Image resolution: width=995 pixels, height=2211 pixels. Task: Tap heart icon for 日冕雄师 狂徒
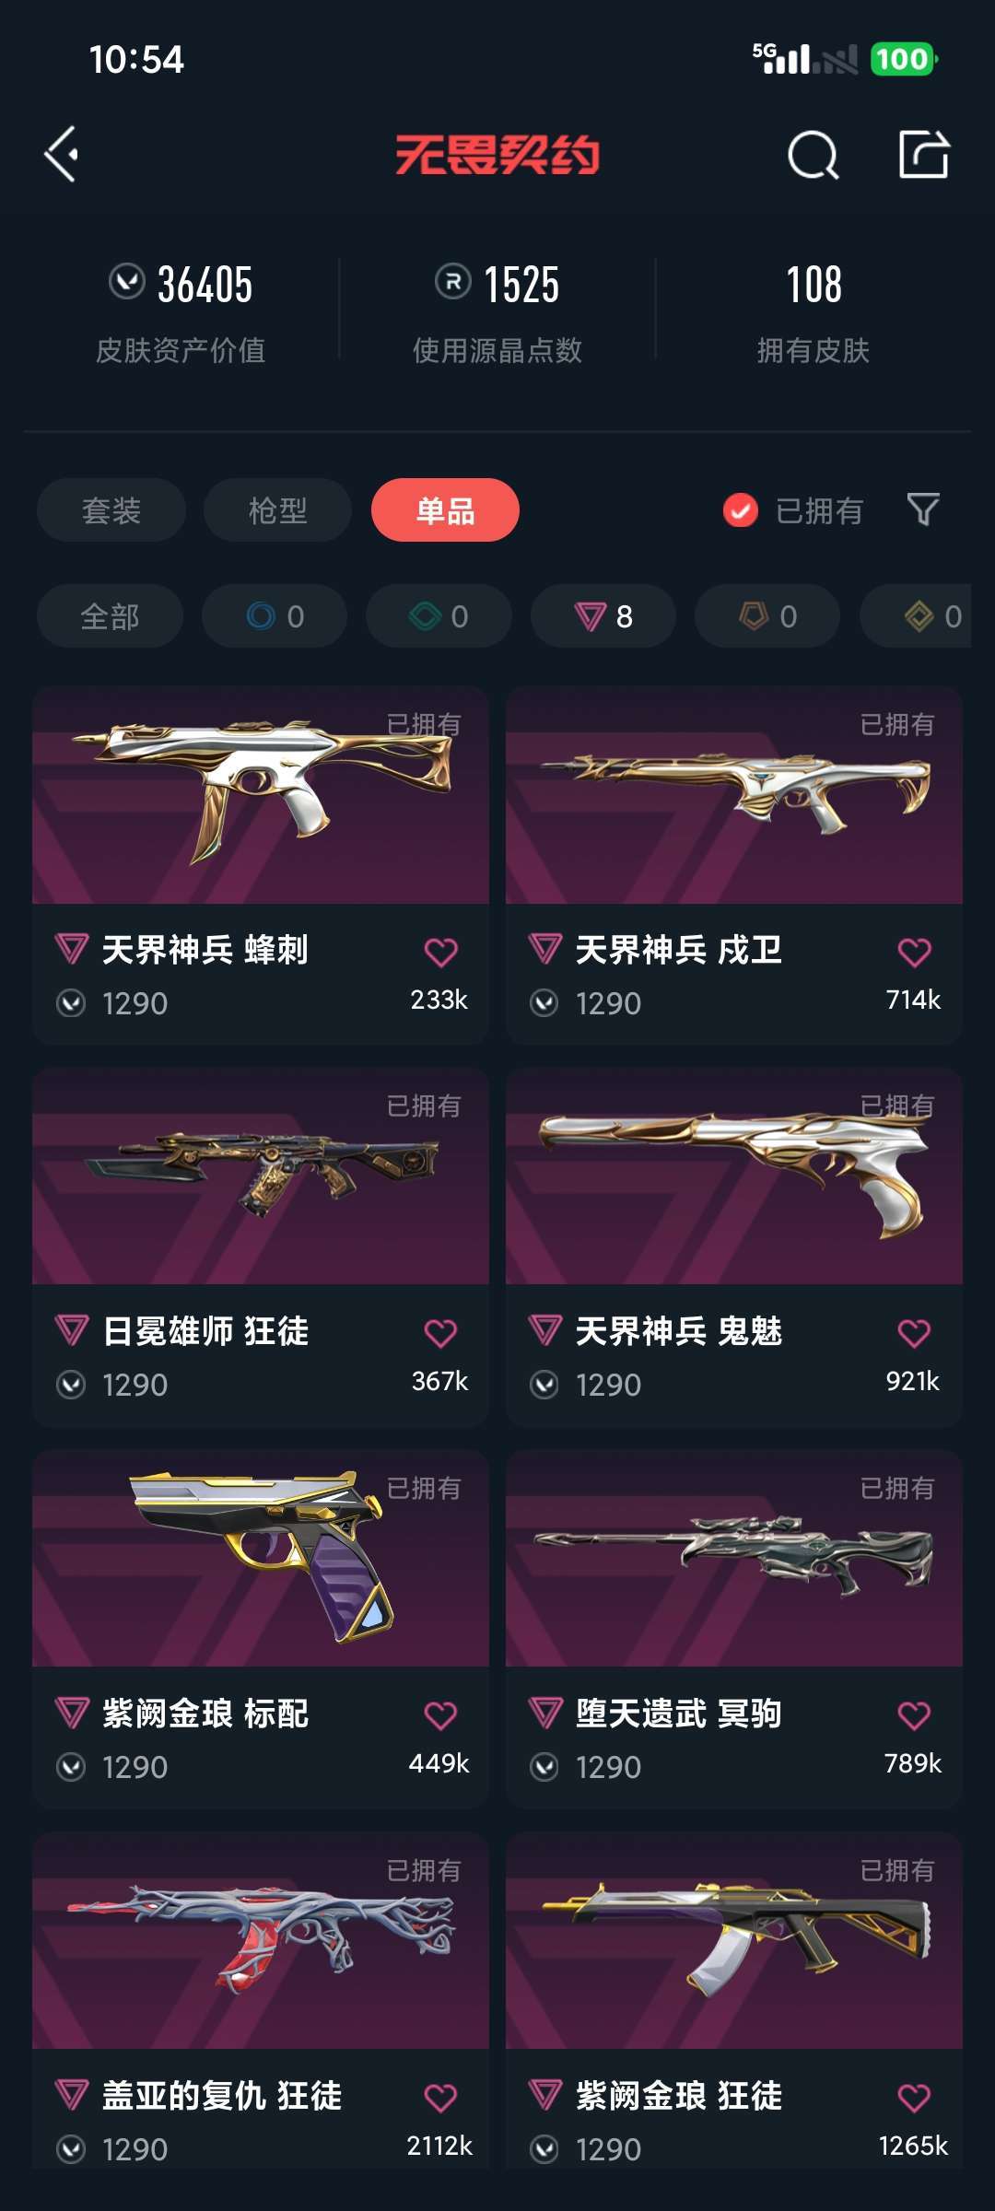click(441, 1333)
